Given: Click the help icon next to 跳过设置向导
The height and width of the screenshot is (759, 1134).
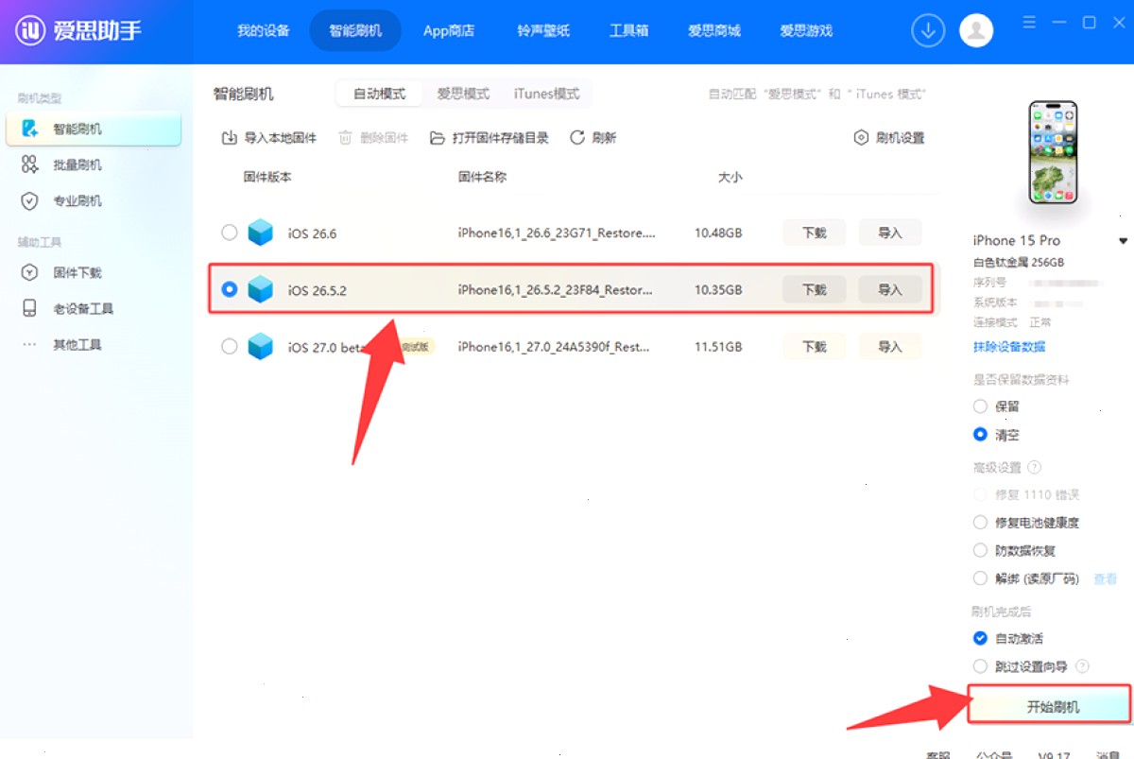Looking at the screenshot, I should (x=1083, y=666).
